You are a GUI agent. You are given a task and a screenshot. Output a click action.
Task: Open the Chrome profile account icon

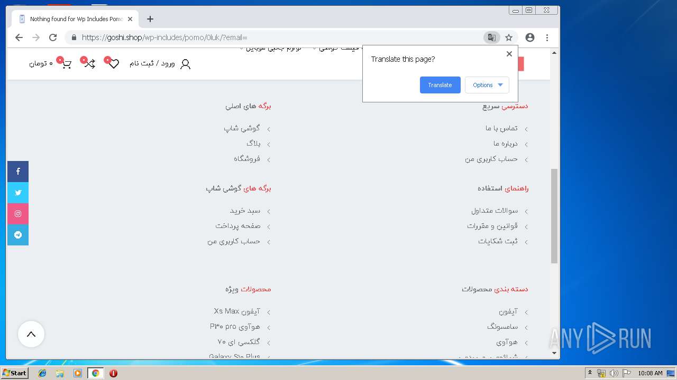(530, 37)
